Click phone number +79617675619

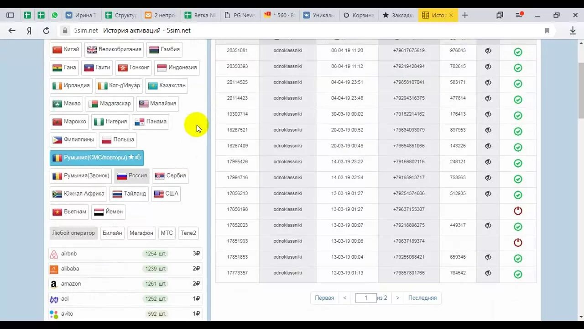tap(409, 51)
